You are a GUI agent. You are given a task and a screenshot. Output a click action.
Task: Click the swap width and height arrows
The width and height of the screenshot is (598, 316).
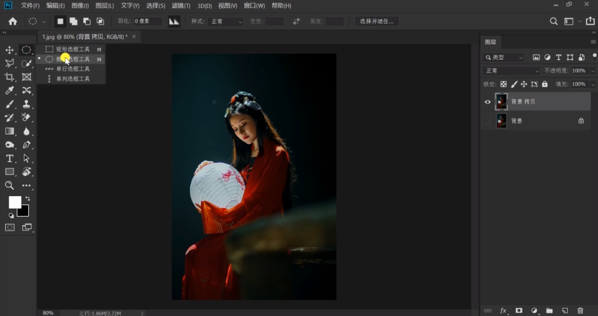coord(297,21)
